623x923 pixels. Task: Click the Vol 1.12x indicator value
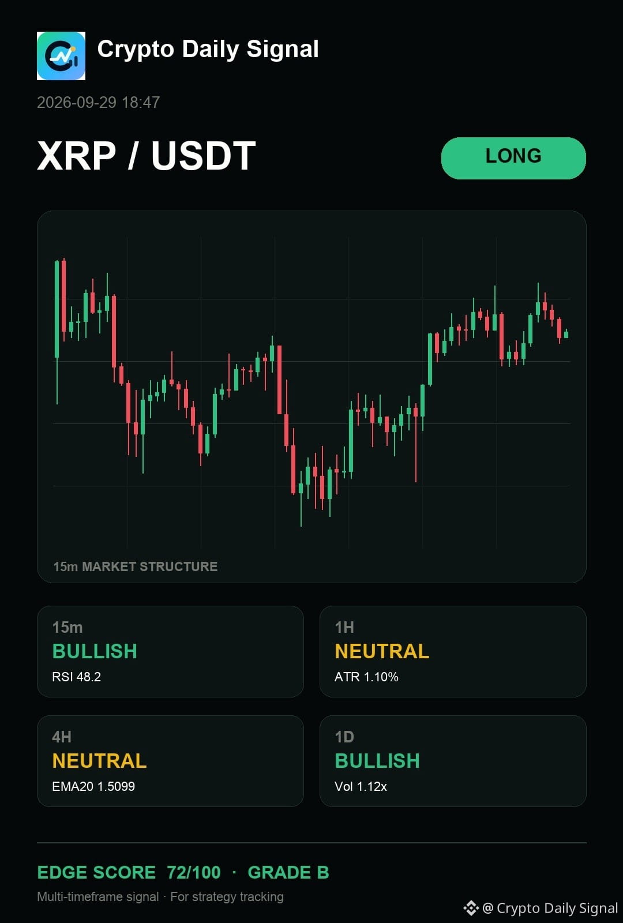click(x=361, y=786)
